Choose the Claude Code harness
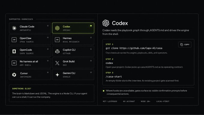 30,28
